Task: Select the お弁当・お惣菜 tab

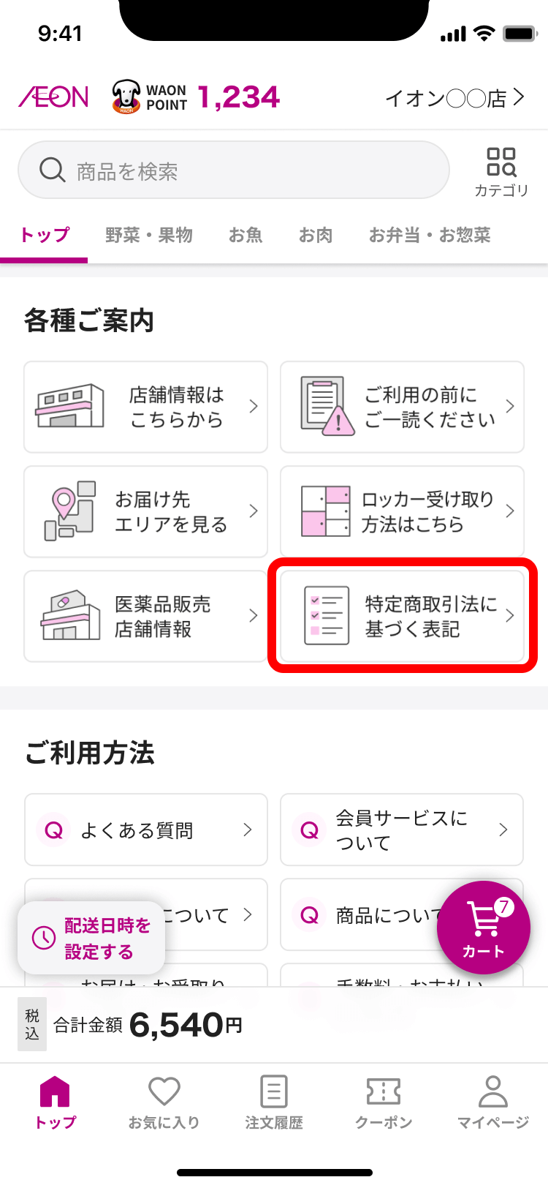Action: click(430, 235)
